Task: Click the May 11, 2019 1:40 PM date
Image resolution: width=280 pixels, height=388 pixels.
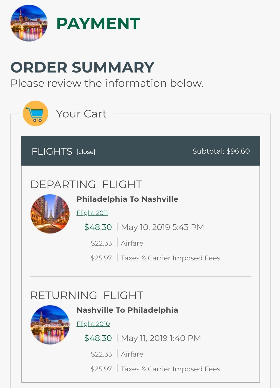Action: pos(161,338)
